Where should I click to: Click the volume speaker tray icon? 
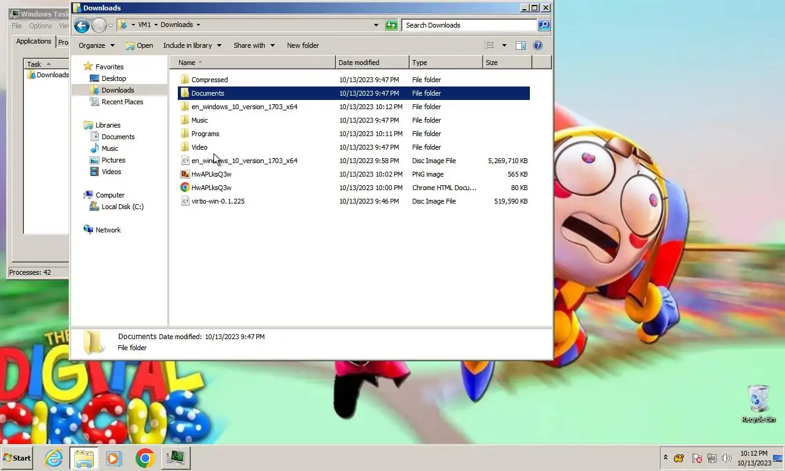pos(727,458)
